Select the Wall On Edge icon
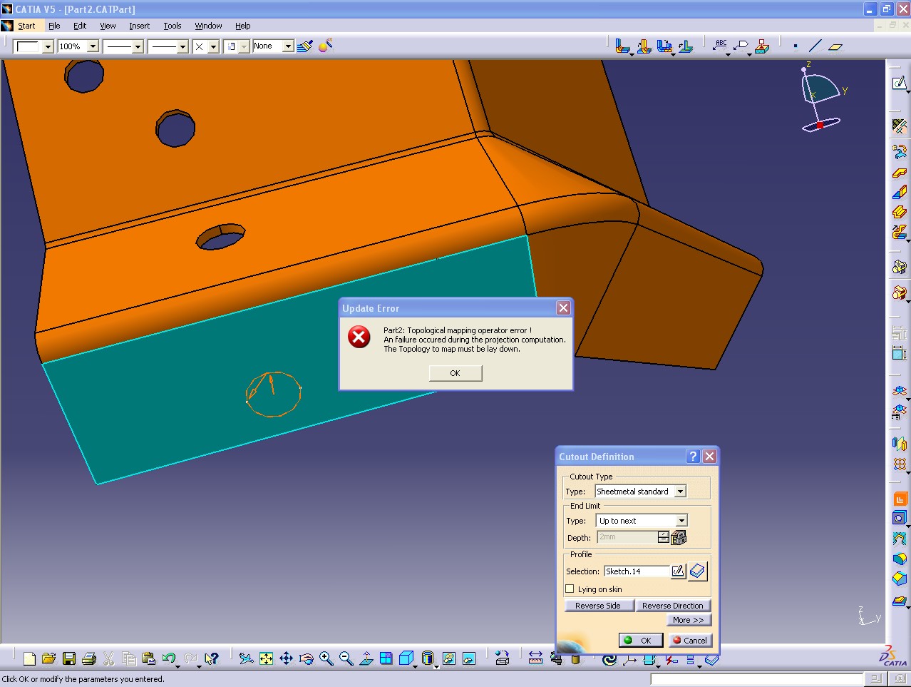The image size is (911, 687). [900, 193]
